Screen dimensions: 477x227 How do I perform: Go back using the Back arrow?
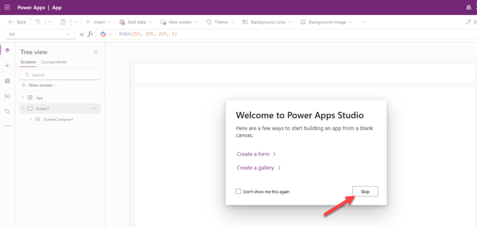pyautogui.click(x=17, y=22)
